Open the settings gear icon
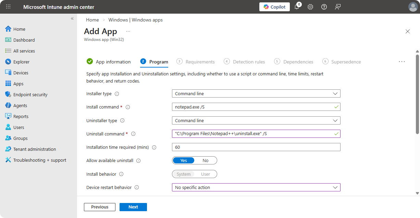420x218 pixels. pyautogui.click(x=310, y=7)
